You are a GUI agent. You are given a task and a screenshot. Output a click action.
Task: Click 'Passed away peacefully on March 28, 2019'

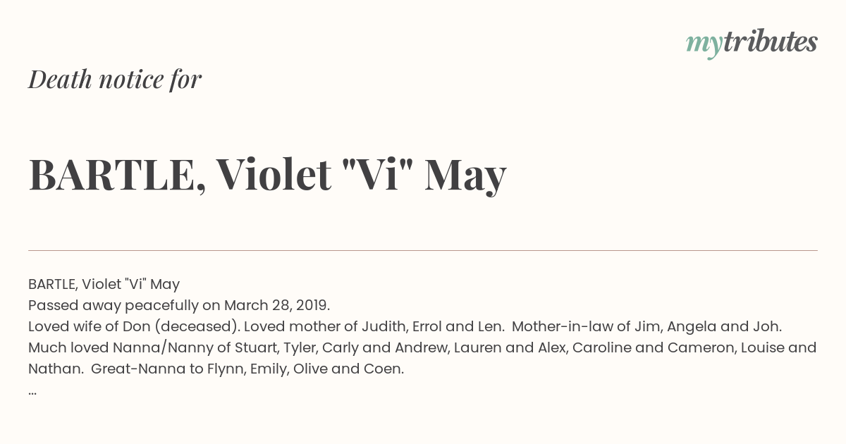(179, 306)
